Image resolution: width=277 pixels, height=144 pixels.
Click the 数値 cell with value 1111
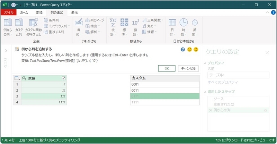pos(44,102)
